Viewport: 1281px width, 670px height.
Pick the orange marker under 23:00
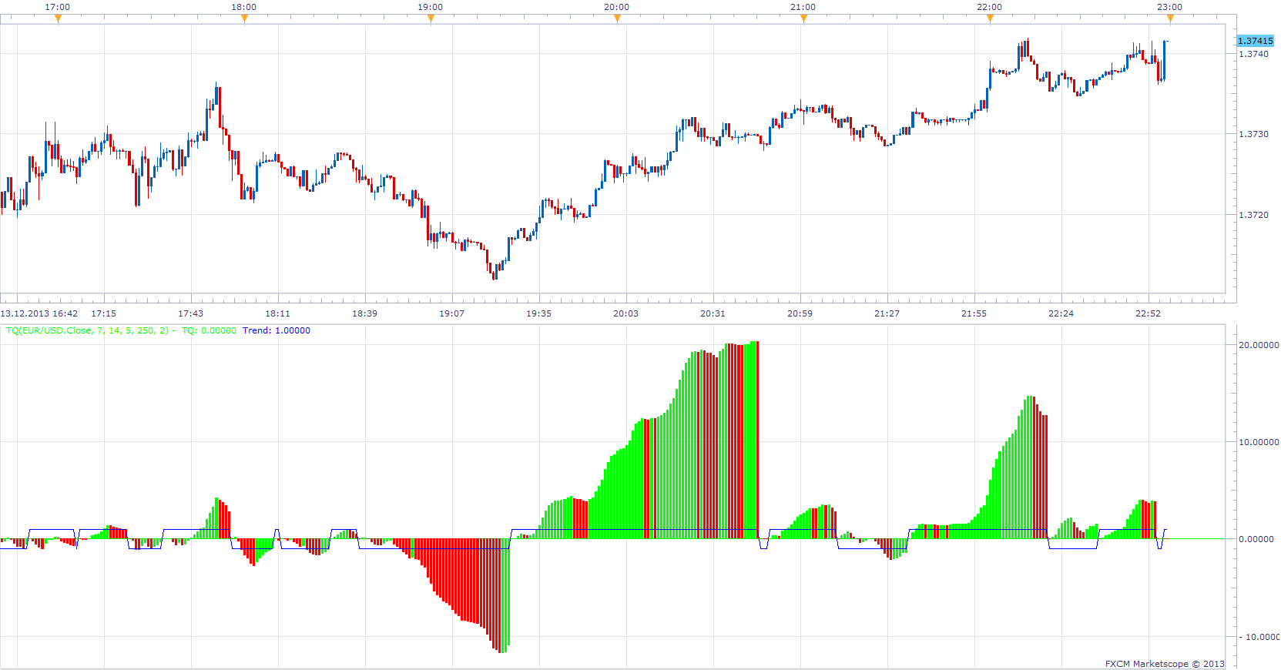click(1170, 18)
